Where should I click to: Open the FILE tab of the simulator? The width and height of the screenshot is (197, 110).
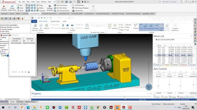pyautogui.click(x=34, y=21)
